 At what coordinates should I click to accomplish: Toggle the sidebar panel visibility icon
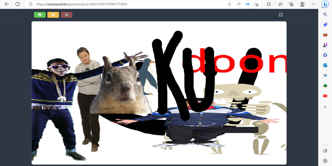click(325, 151)
